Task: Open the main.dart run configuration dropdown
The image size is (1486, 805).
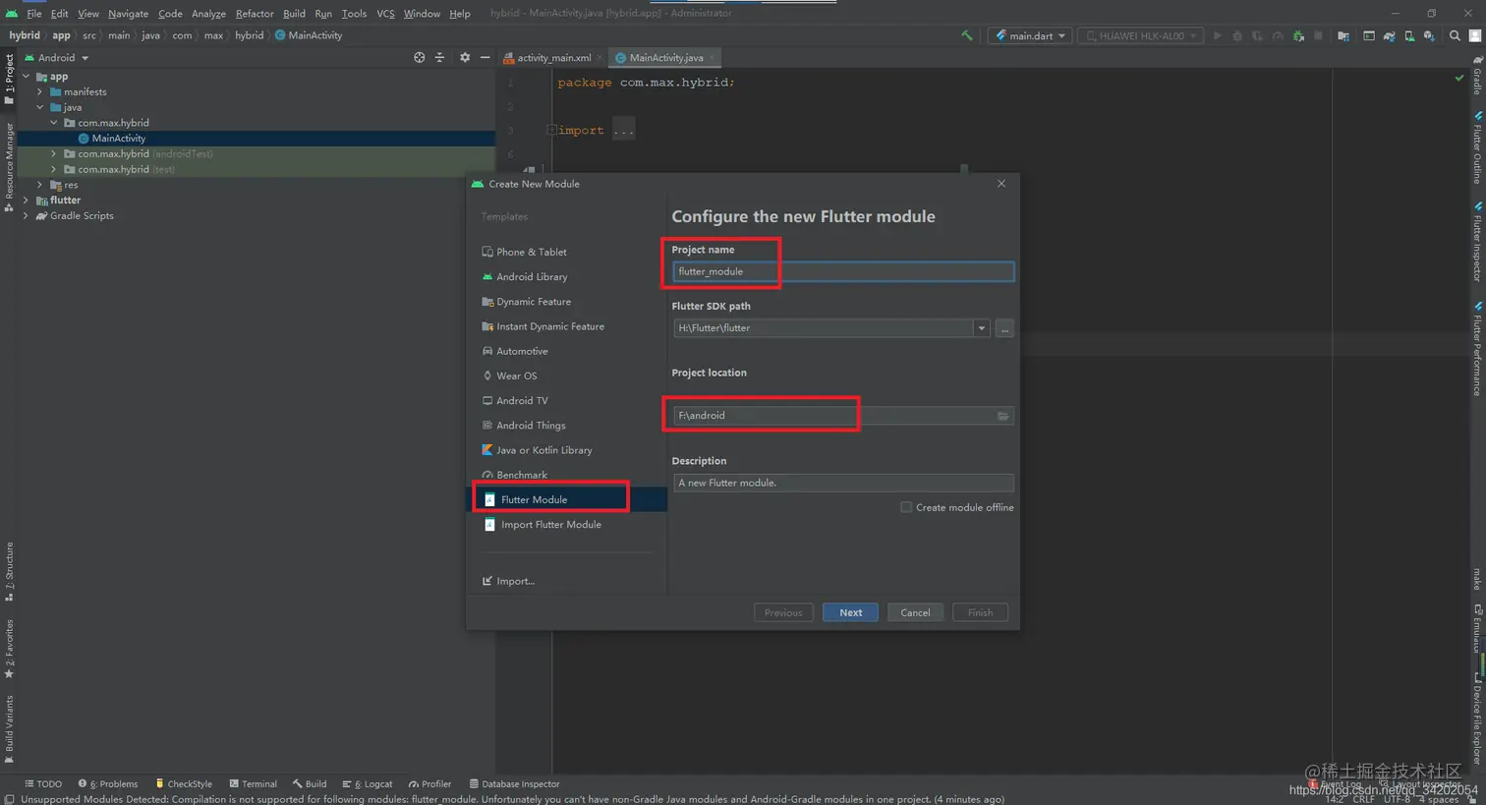Action: [1029, 35]
